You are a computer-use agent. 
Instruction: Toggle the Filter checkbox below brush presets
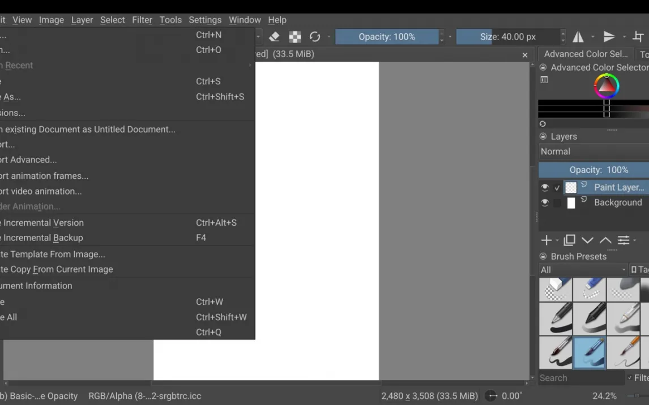tap(630, 378)
